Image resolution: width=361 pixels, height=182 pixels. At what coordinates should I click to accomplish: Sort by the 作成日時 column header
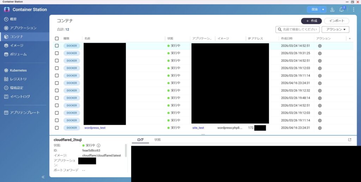[287, 38]
